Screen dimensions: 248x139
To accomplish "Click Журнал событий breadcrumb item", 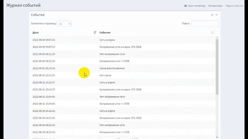I will point(234,6).
